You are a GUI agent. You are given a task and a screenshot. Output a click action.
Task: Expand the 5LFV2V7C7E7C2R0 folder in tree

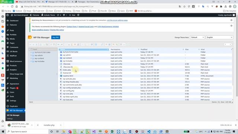(31, 52)
